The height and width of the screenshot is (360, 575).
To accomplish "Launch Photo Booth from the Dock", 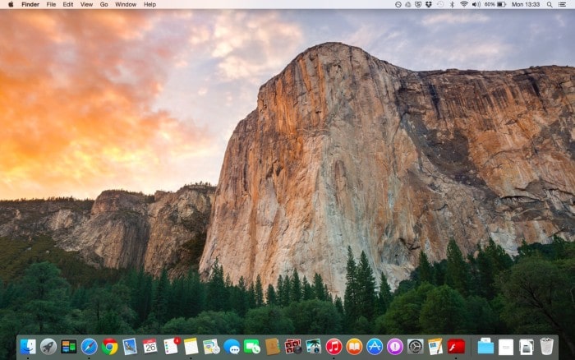I will (x=293, y=346).
